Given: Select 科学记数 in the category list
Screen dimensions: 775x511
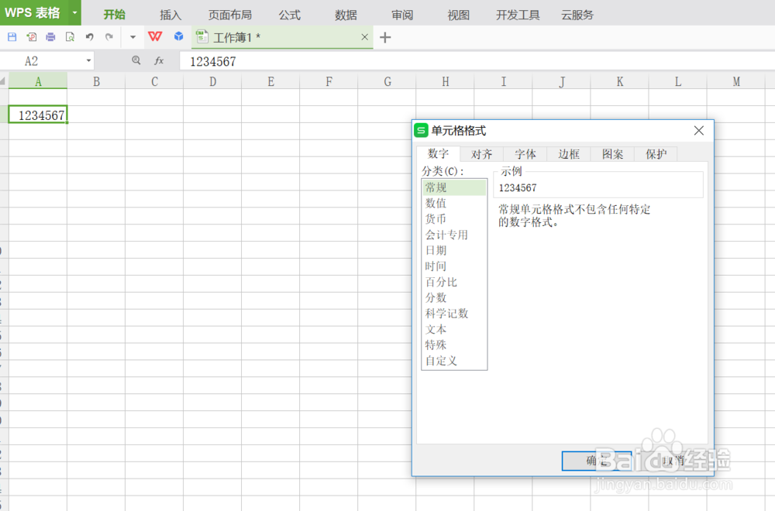Looking at the screenshot, I should click(453, 314).
